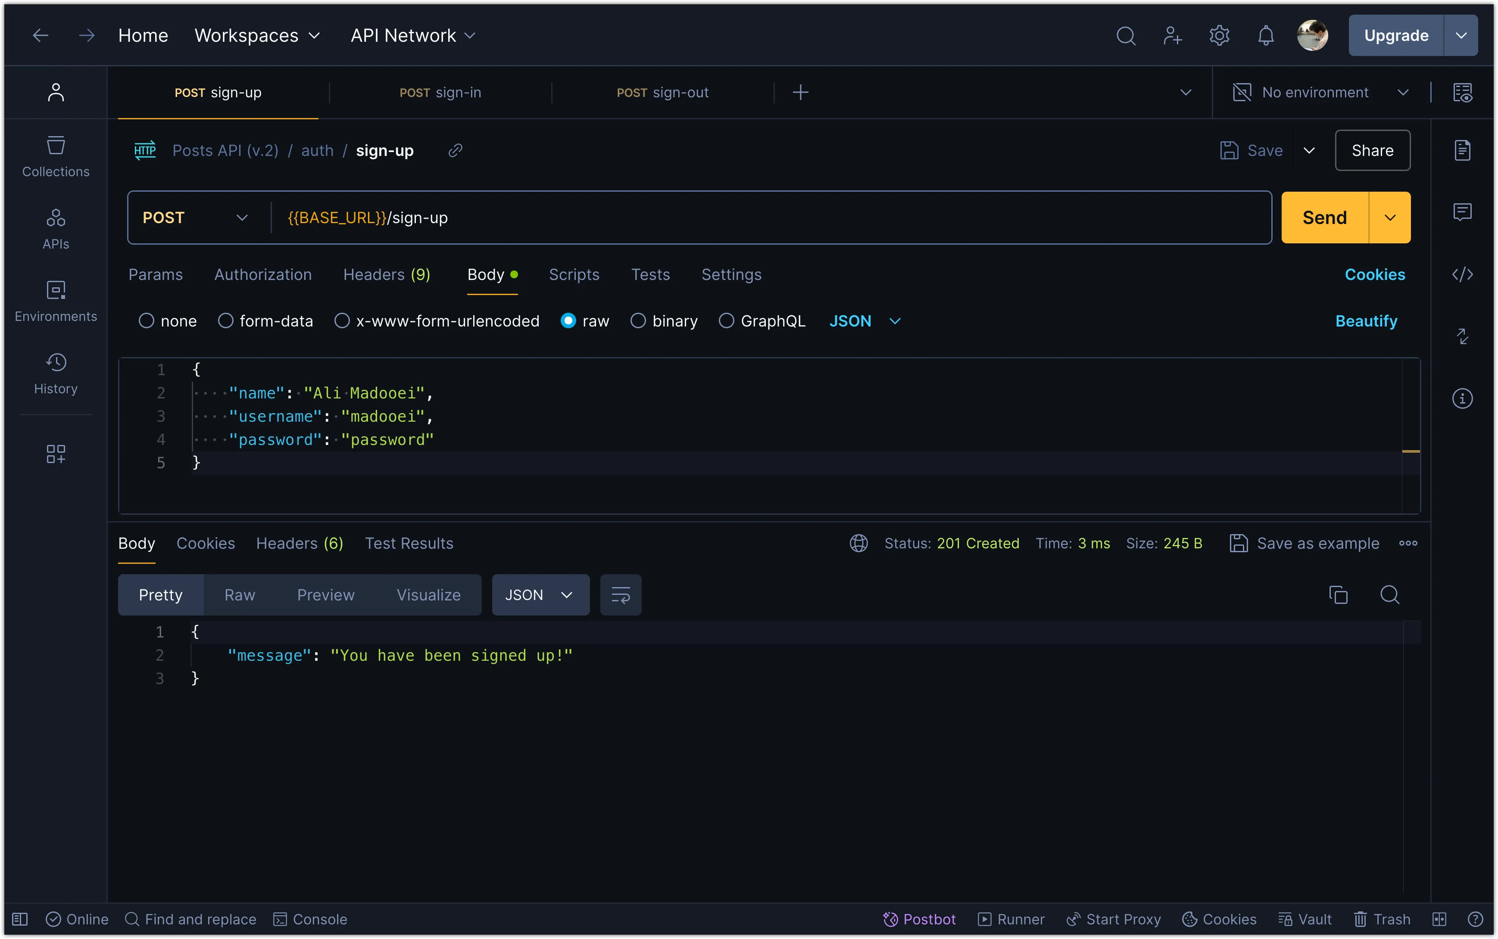Viewport: 1498px width, 939px height.
Task: Switch to the Test Results tab
Action: pos(408,543)
